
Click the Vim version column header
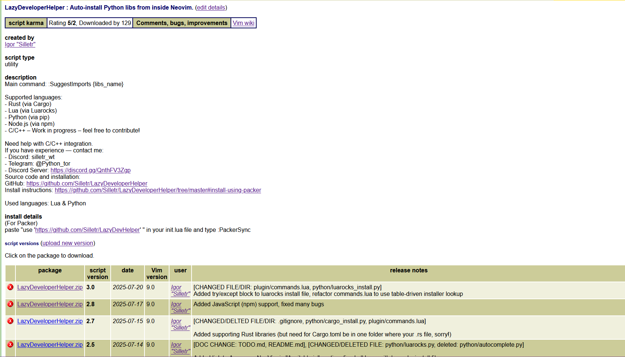coord(157,273)
